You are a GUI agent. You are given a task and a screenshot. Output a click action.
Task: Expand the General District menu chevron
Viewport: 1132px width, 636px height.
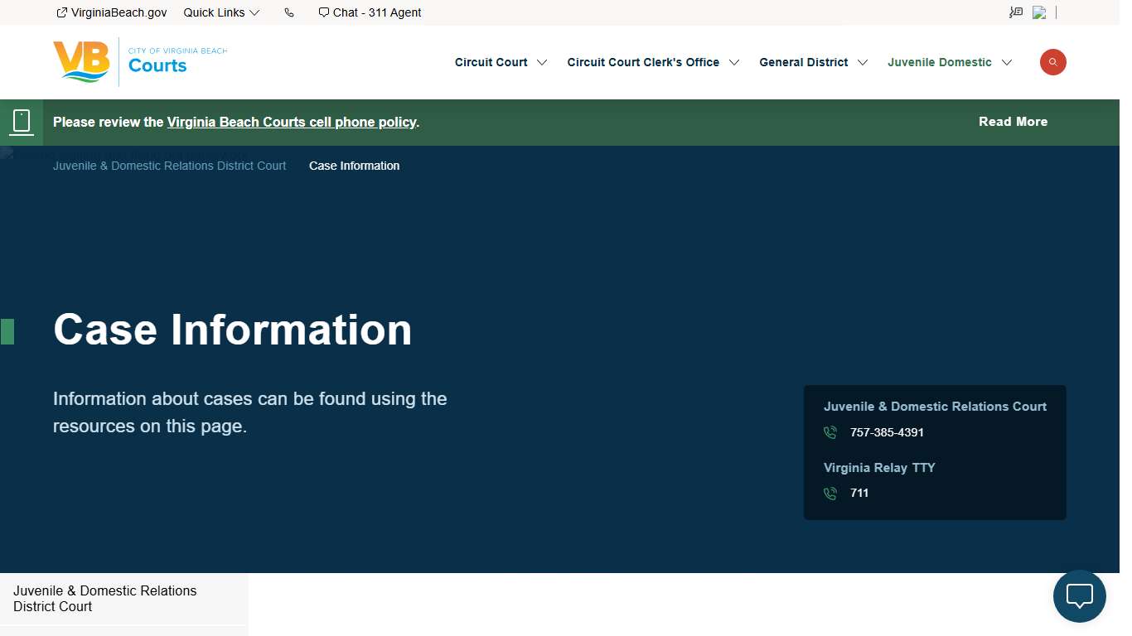click(863, 63)
